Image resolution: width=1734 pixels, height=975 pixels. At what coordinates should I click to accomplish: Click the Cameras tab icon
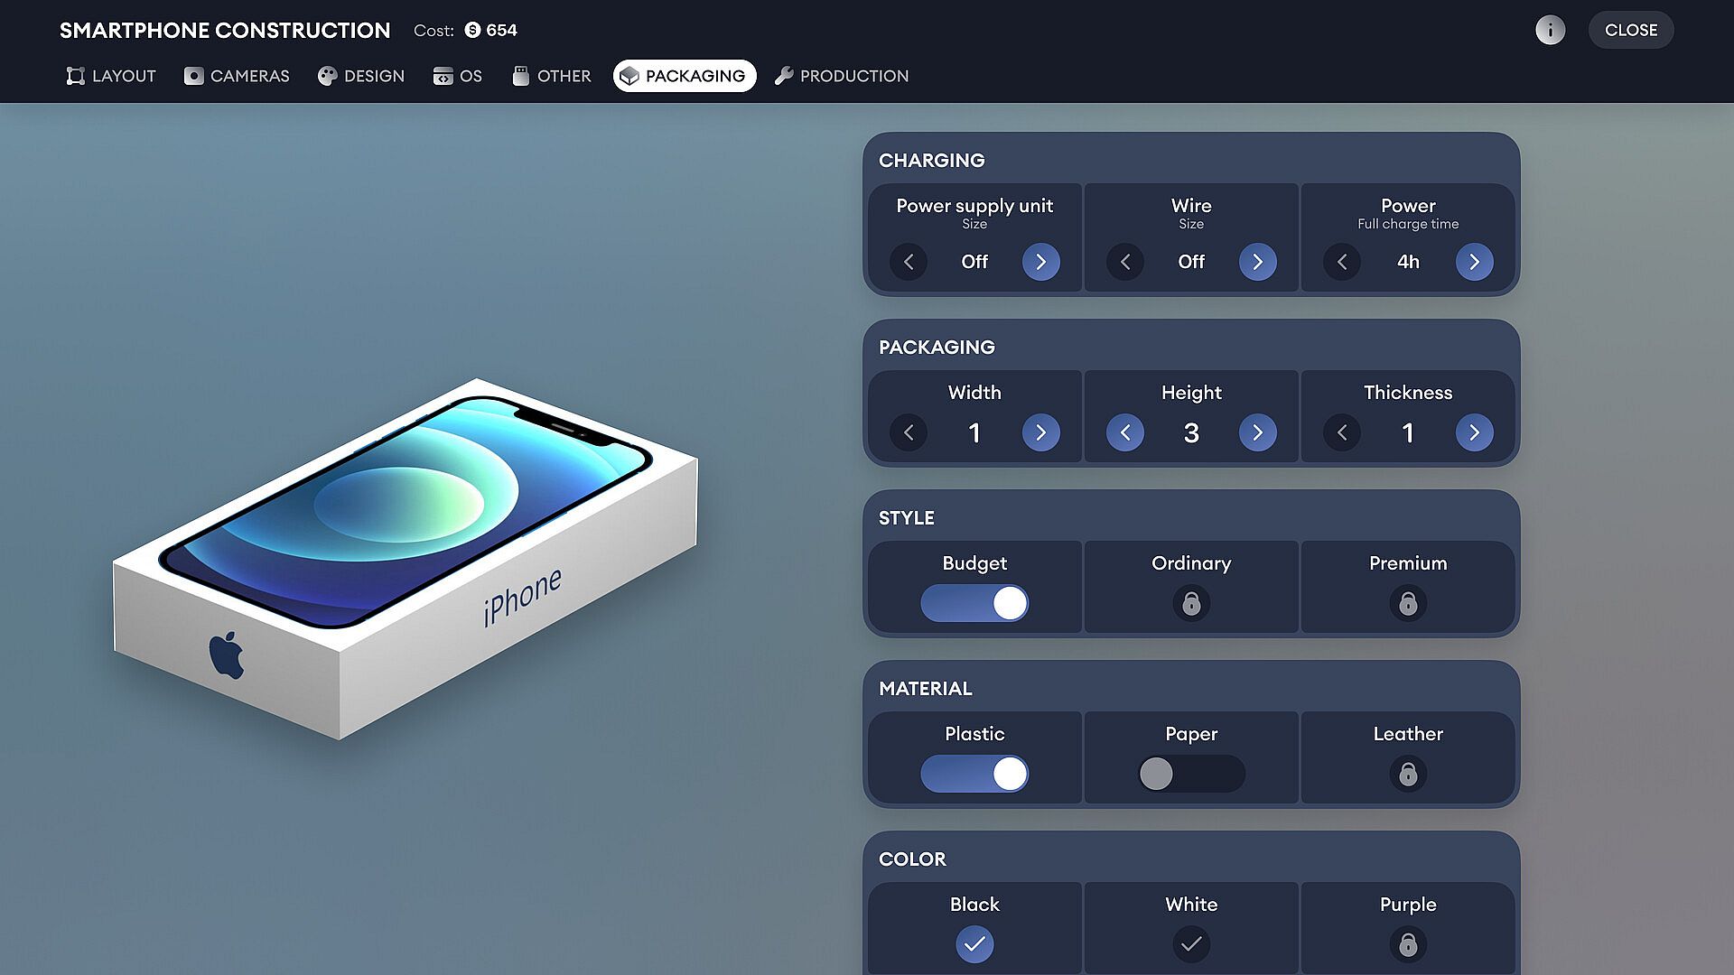tap(193, 76)
